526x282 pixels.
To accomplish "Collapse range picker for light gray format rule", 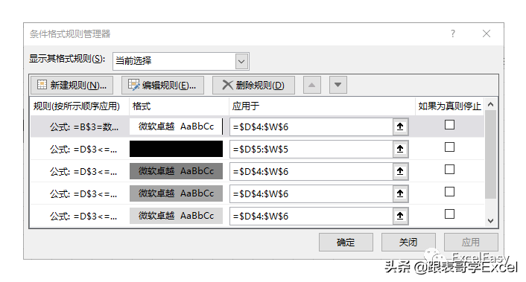I will coord(400,216).
